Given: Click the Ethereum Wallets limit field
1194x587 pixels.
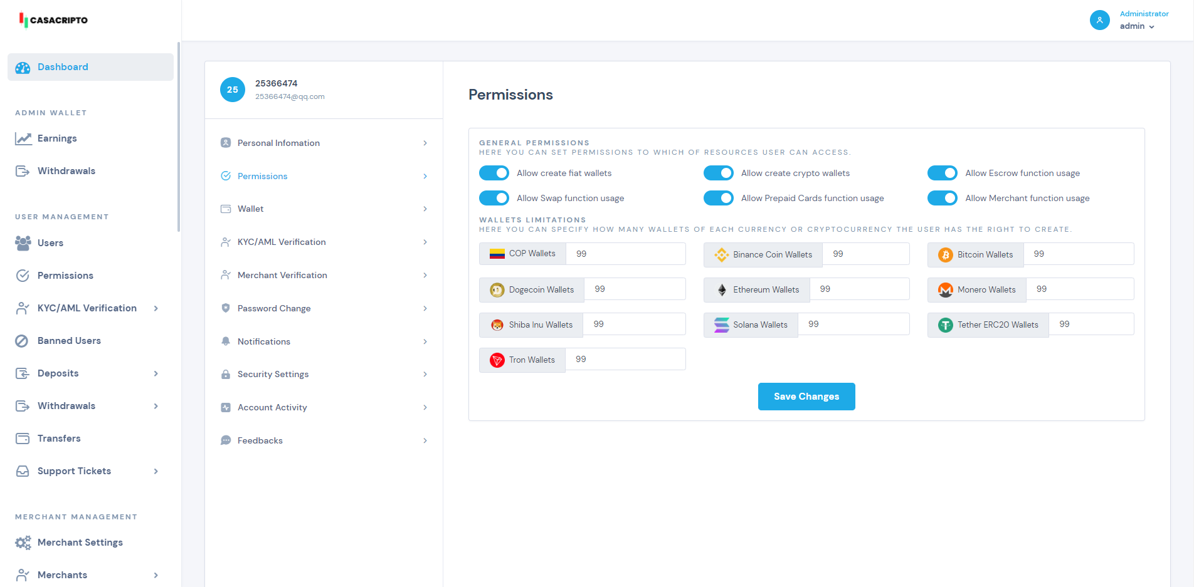Looking at the screenshot, I should (859, 289).
